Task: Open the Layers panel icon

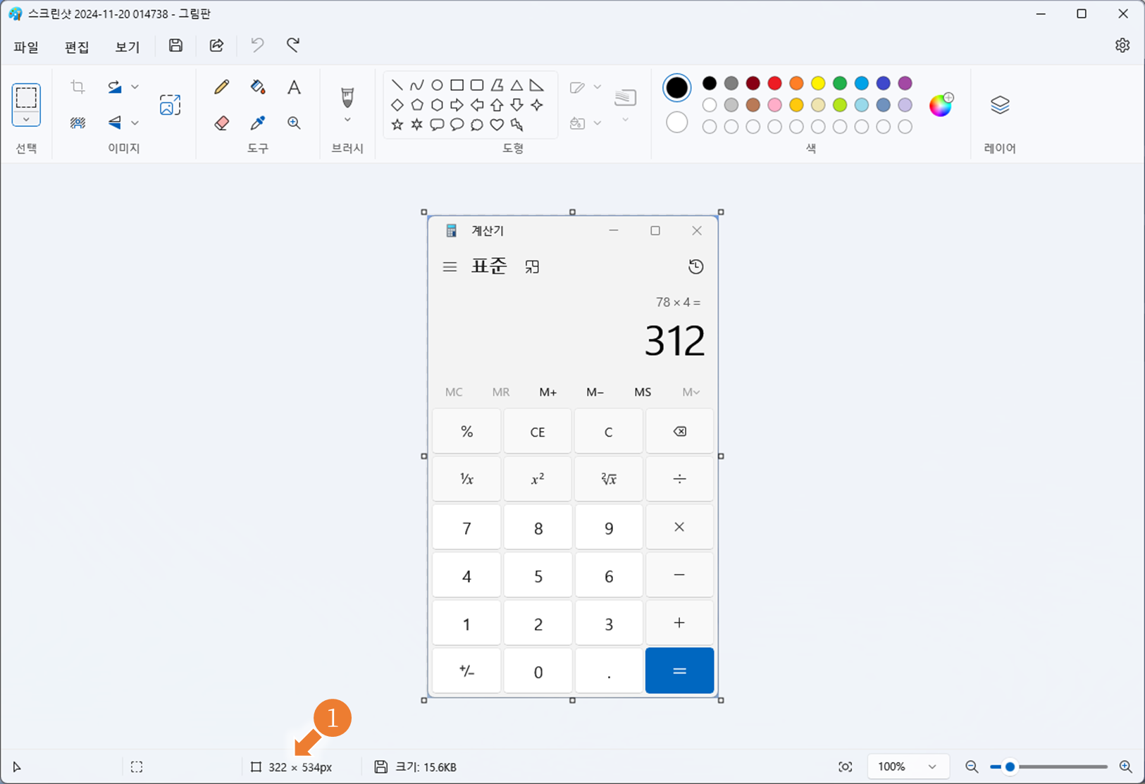Action: pyautogui.click(x=1000, y=105)
